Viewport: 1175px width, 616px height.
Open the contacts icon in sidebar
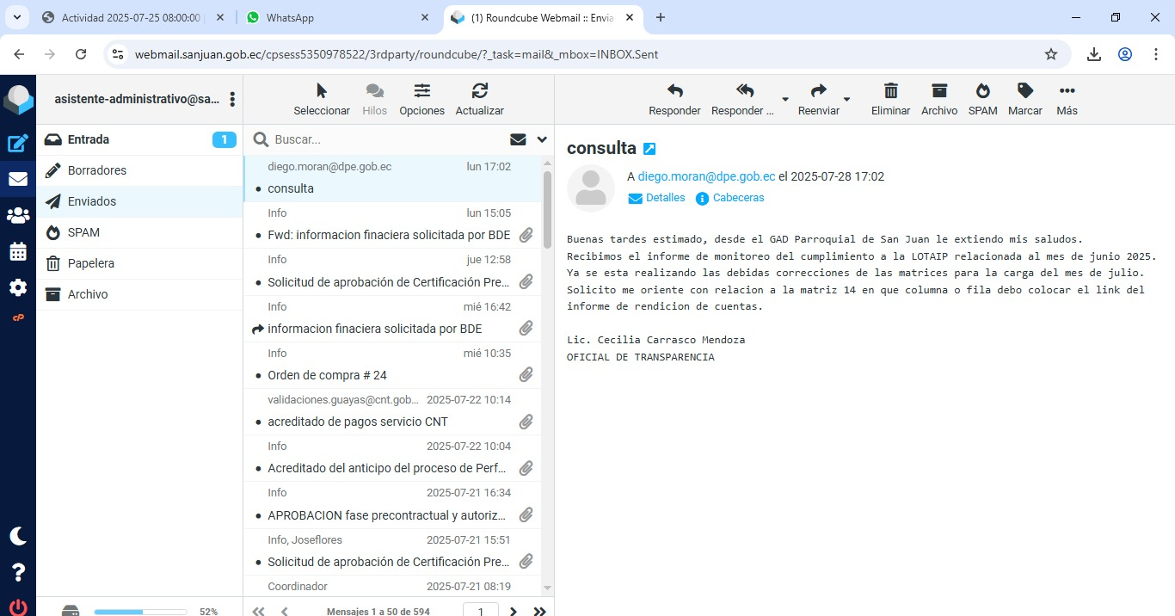click(17, 216)
